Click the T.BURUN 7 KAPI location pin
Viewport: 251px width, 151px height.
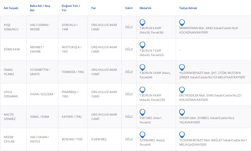(142, 45)
